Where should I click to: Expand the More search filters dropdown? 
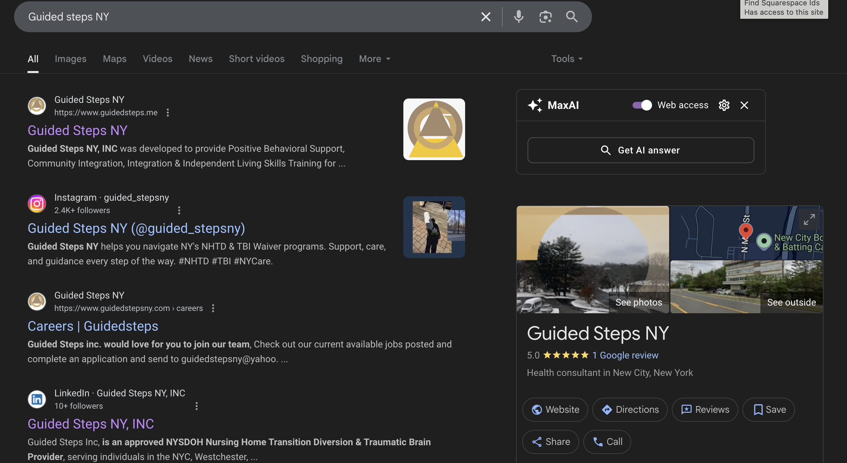coord(375,59)
